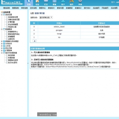Open 恢复数据 in the sidebar tree

coord(12,58)
